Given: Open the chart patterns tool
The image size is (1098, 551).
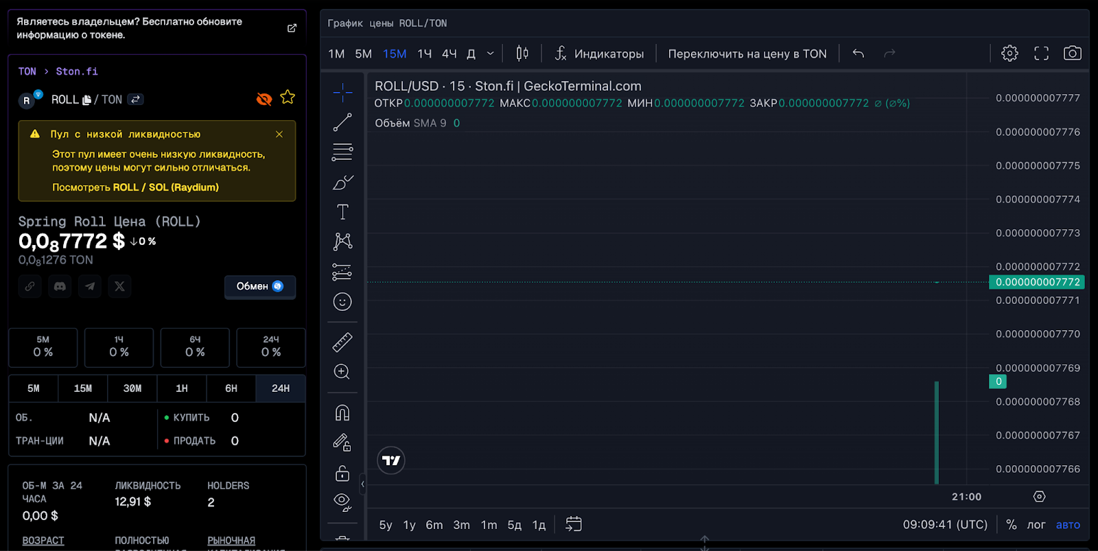Looking at the screenshot, I should [x=342, y=242].
